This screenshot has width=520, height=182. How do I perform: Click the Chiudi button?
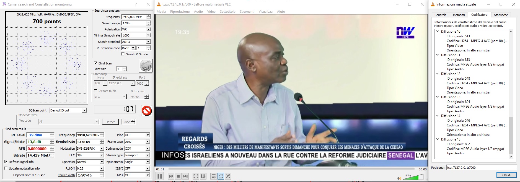tap(506, 175)
